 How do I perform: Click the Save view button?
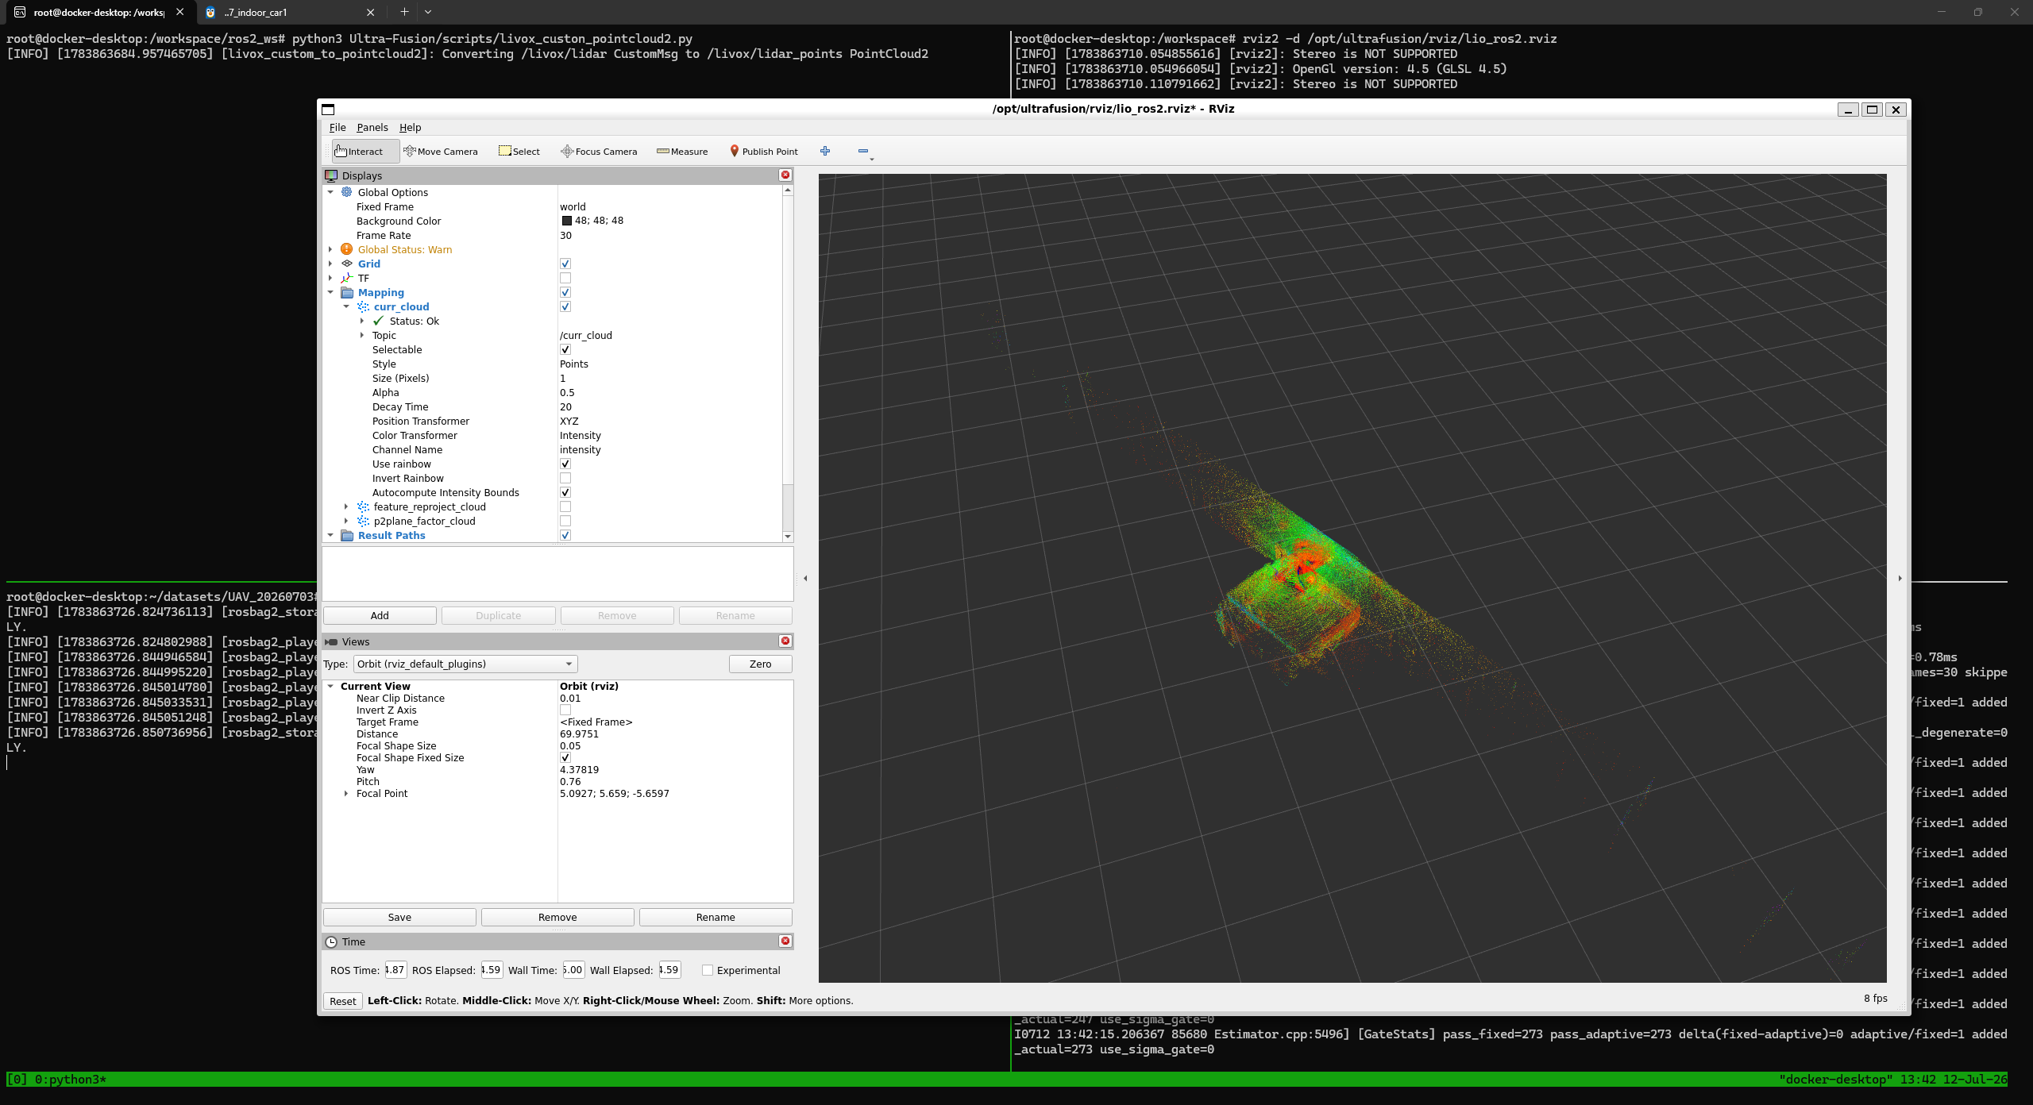point(399,917)
